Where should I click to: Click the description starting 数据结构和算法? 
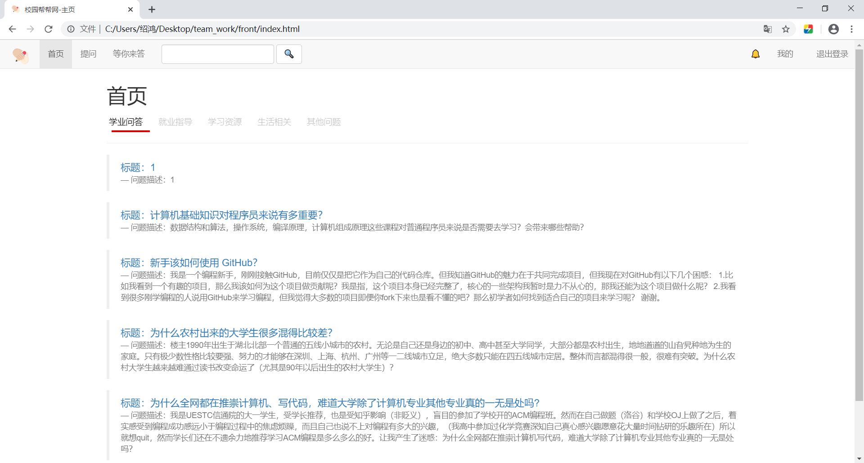352,227
